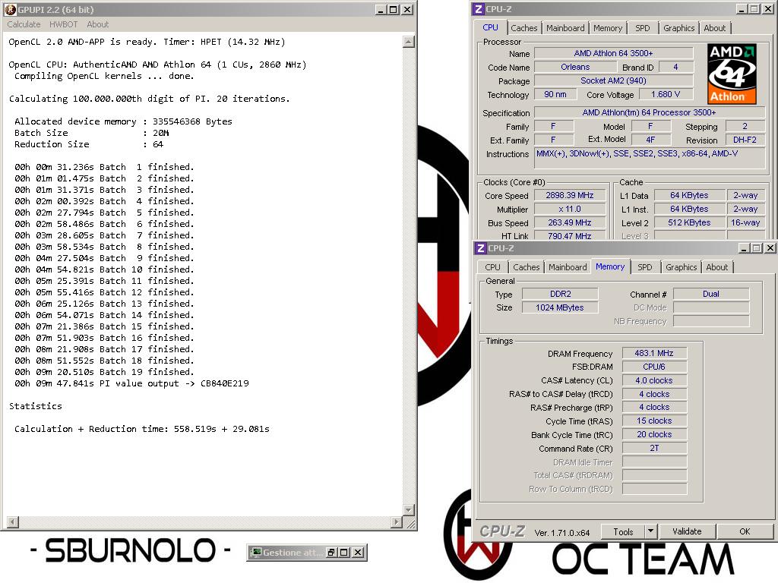This screenshot has height=583, width=778.
Task: Open the Tools dropdown arrow in CPU-Z
Action: click(650, 531)
